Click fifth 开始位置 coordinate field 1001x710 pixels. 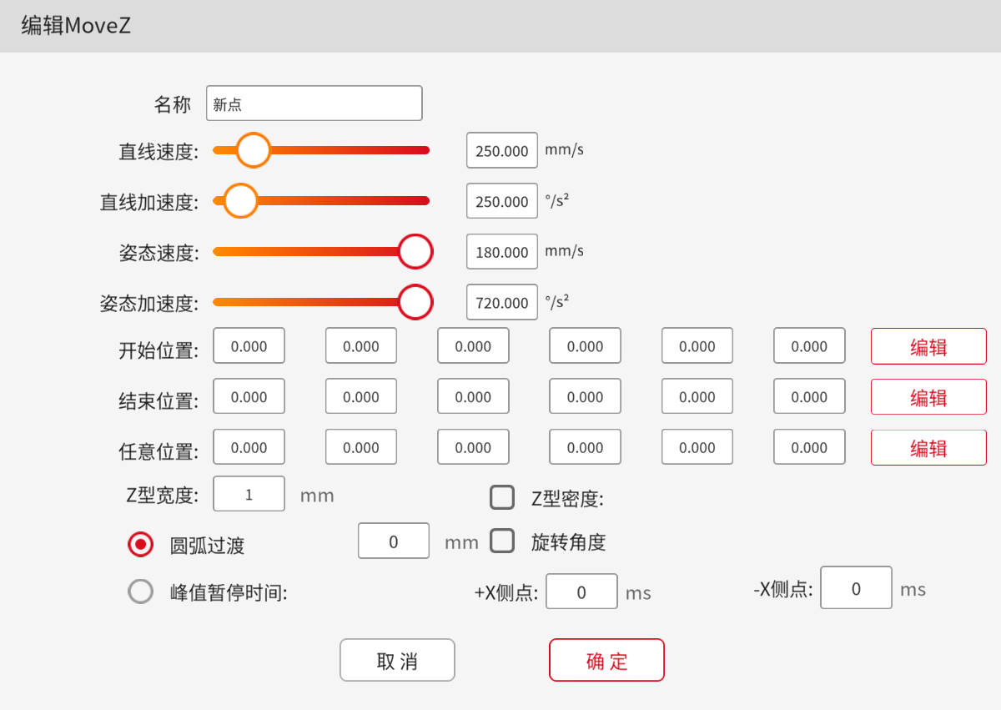[697, 345]
